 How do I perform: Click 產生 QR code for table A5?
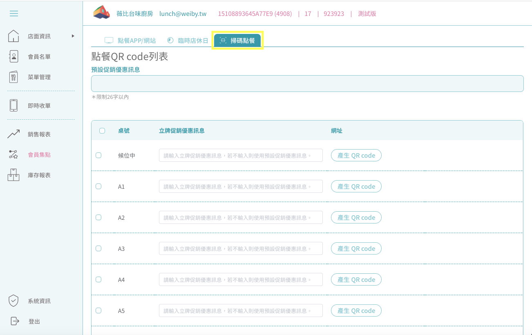coord(356,310)
